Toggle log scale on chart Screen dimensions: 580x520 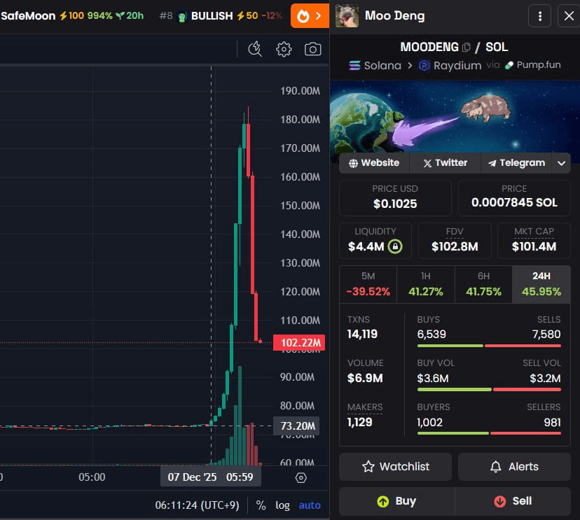tap(282, 505)
